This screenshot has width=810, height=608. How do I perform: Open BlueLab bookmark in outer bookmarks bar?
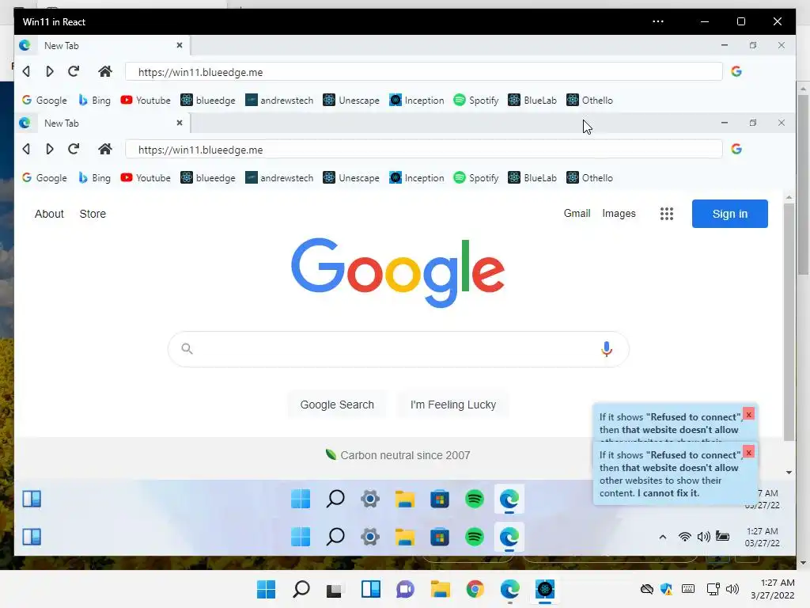pos(532,101)
